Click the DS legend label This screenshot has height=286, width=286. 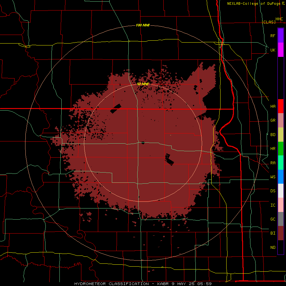(x=273, y=191)
